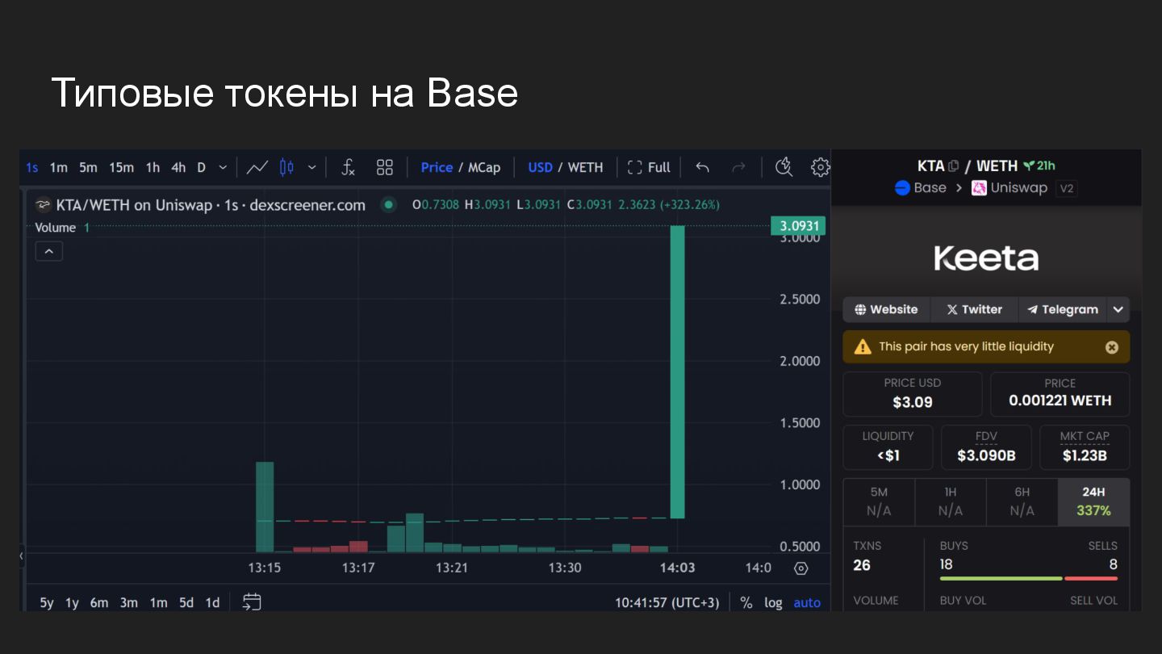Open chart settings gear
1162x654 pixels.
[x=821, y=167]
